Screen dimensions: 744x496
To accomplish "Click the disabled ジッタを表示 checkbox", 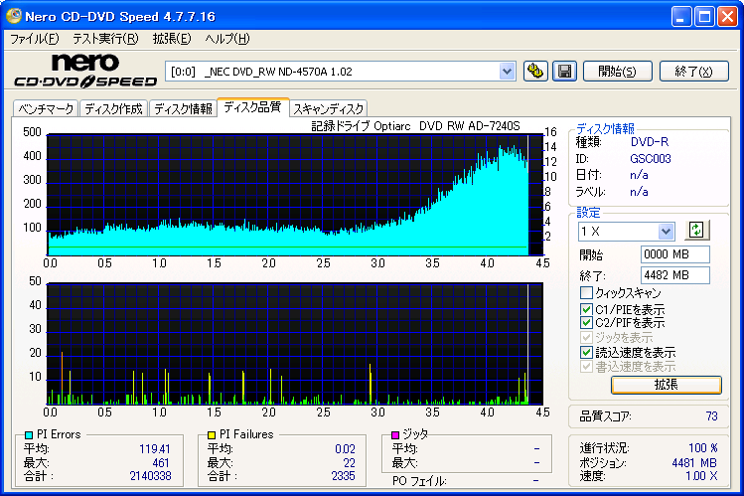I will point(586,338).
